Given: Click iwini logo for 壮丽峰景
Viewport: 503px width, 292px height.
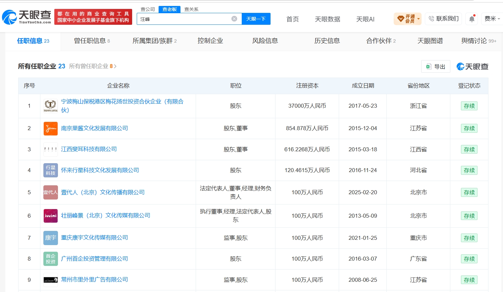Looking at the screenshot, I should [x=51, y=216].
